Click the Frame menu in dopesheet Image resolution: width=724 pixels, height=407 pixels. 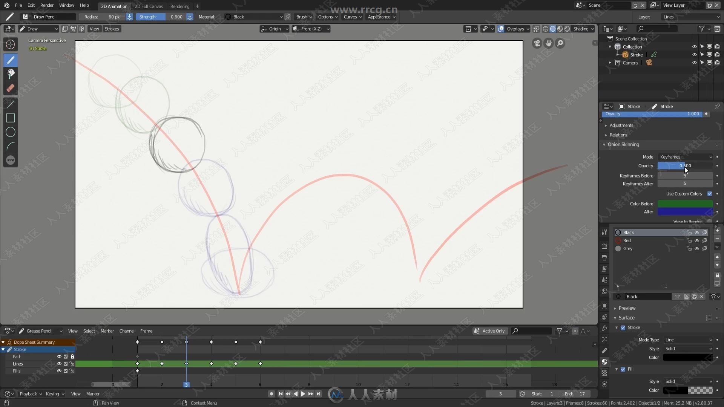(146, 330)
